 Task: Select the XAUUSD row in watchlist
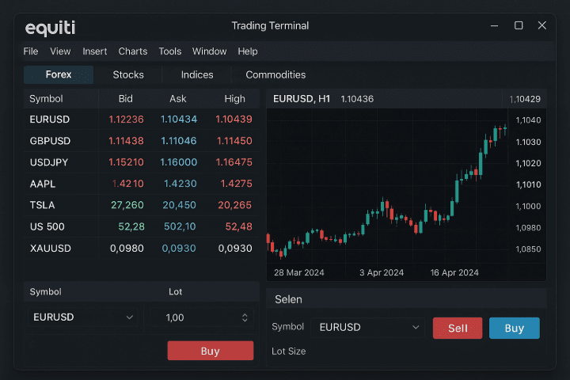(x=142, y=248)
